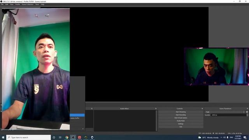This screenshot has width=249, height=140.
Task: Open the taskbar clock and date
Action: (238, 137)
